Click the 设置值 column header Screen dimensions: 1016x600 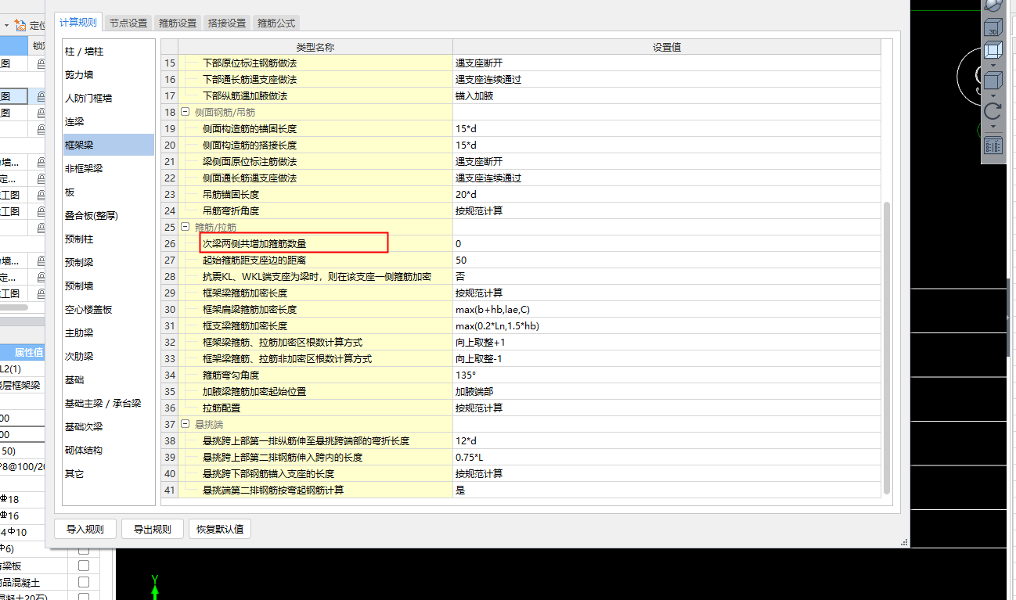[667, 47]
